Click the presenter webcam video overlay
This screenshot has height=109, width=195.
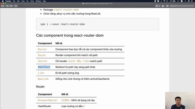180,101
